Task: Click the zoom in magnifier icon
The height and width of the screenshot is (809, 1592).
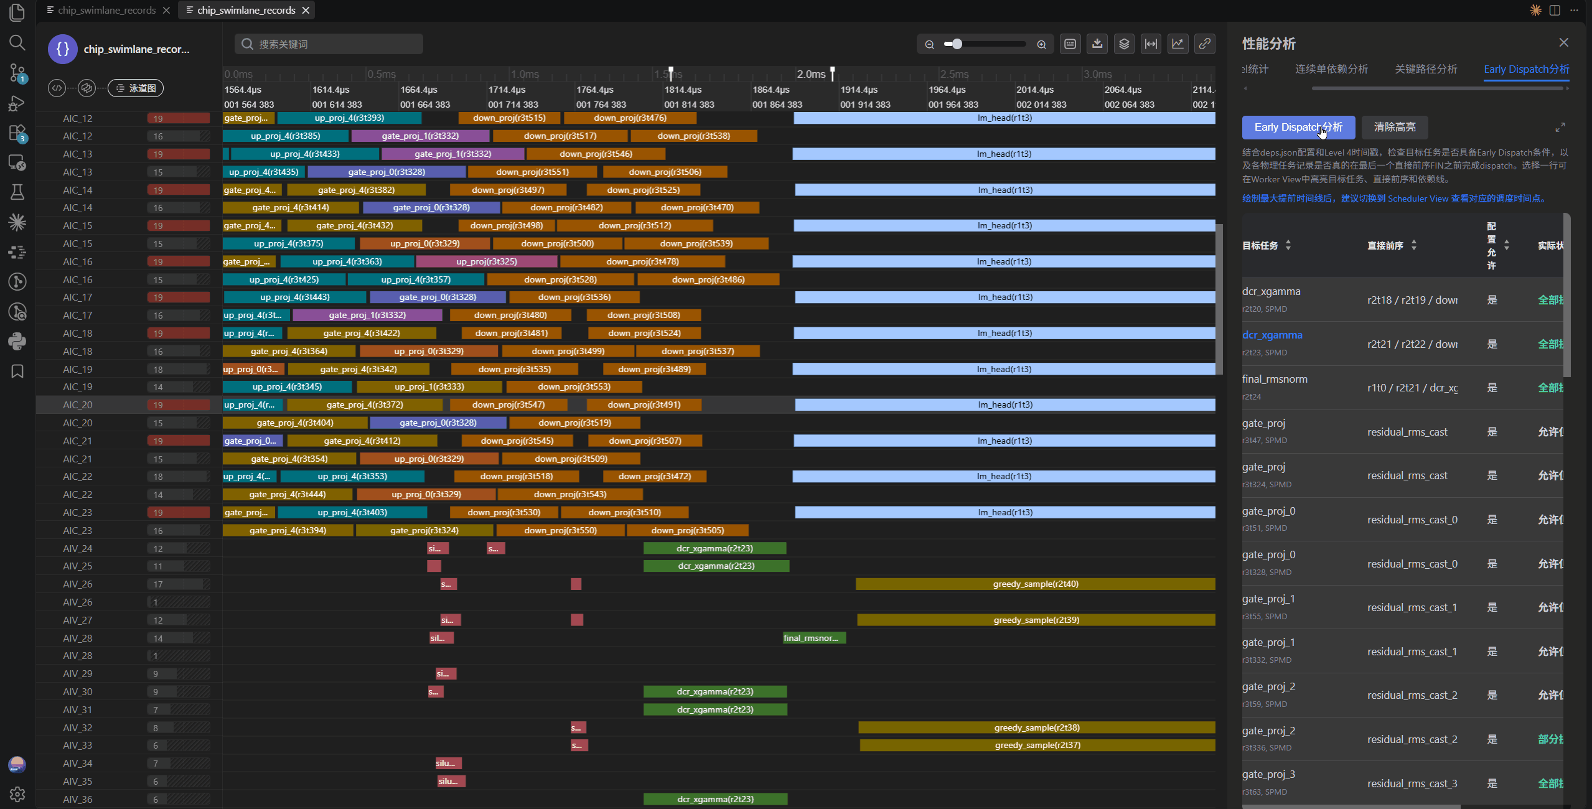Action: [1041, 44]
